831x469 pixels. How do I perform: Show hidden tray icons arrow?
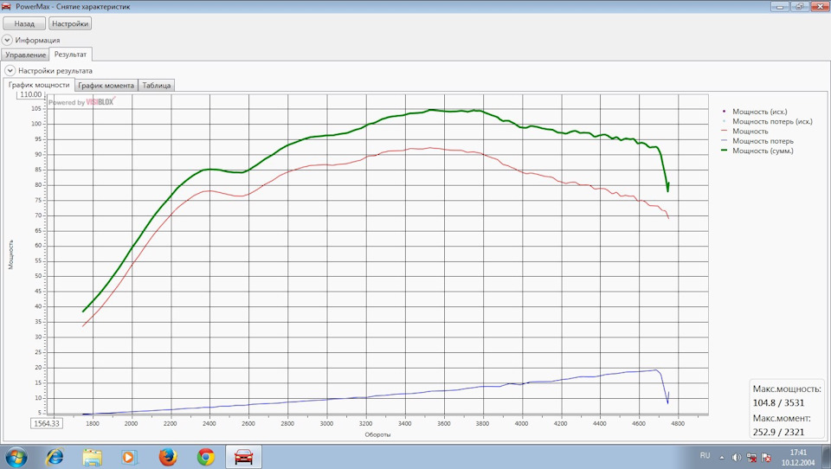click(721, 458)
